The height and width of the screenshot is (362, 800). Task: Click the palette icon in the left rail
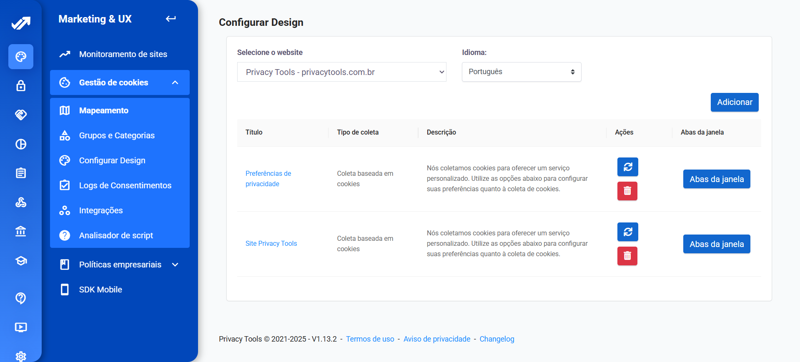coord(21,57)
